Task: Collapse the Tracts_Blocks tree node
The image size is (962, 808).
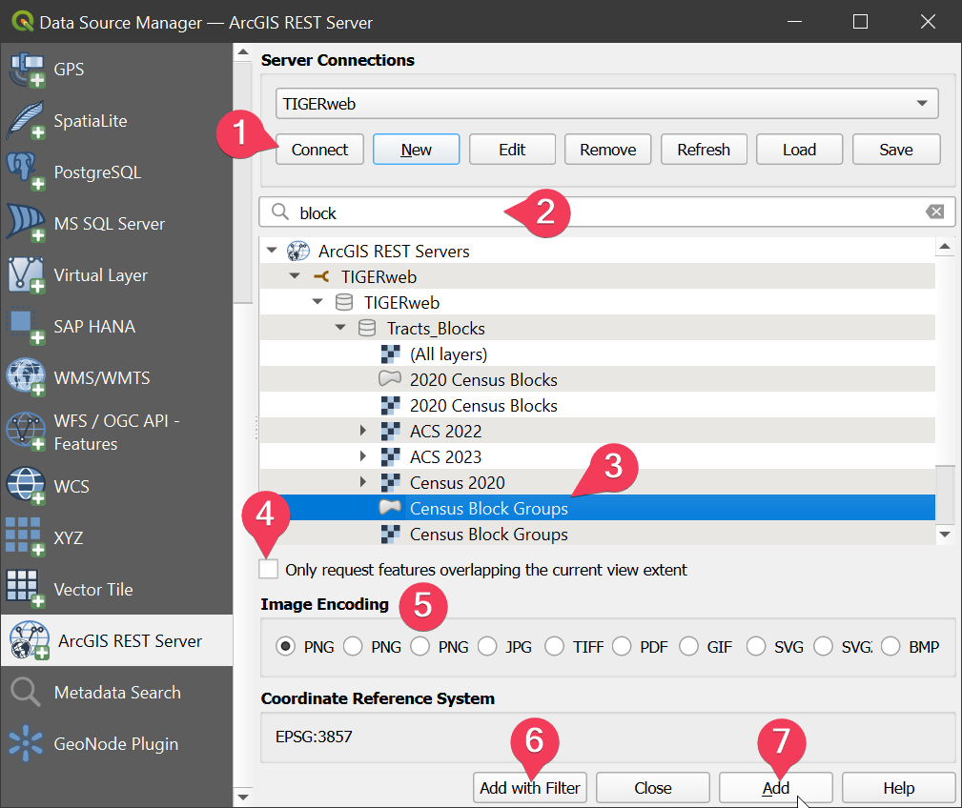Action: (x=340, y=329)
